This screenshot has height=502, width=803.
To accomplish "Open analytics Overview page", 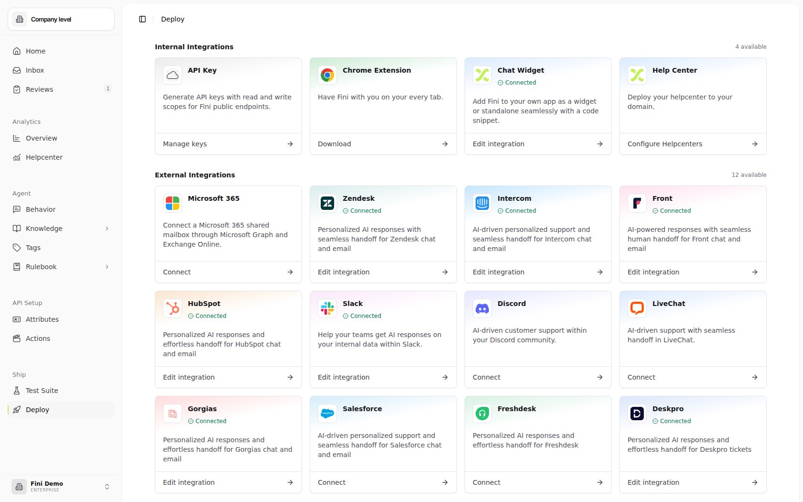I will [x=61, y=138].
